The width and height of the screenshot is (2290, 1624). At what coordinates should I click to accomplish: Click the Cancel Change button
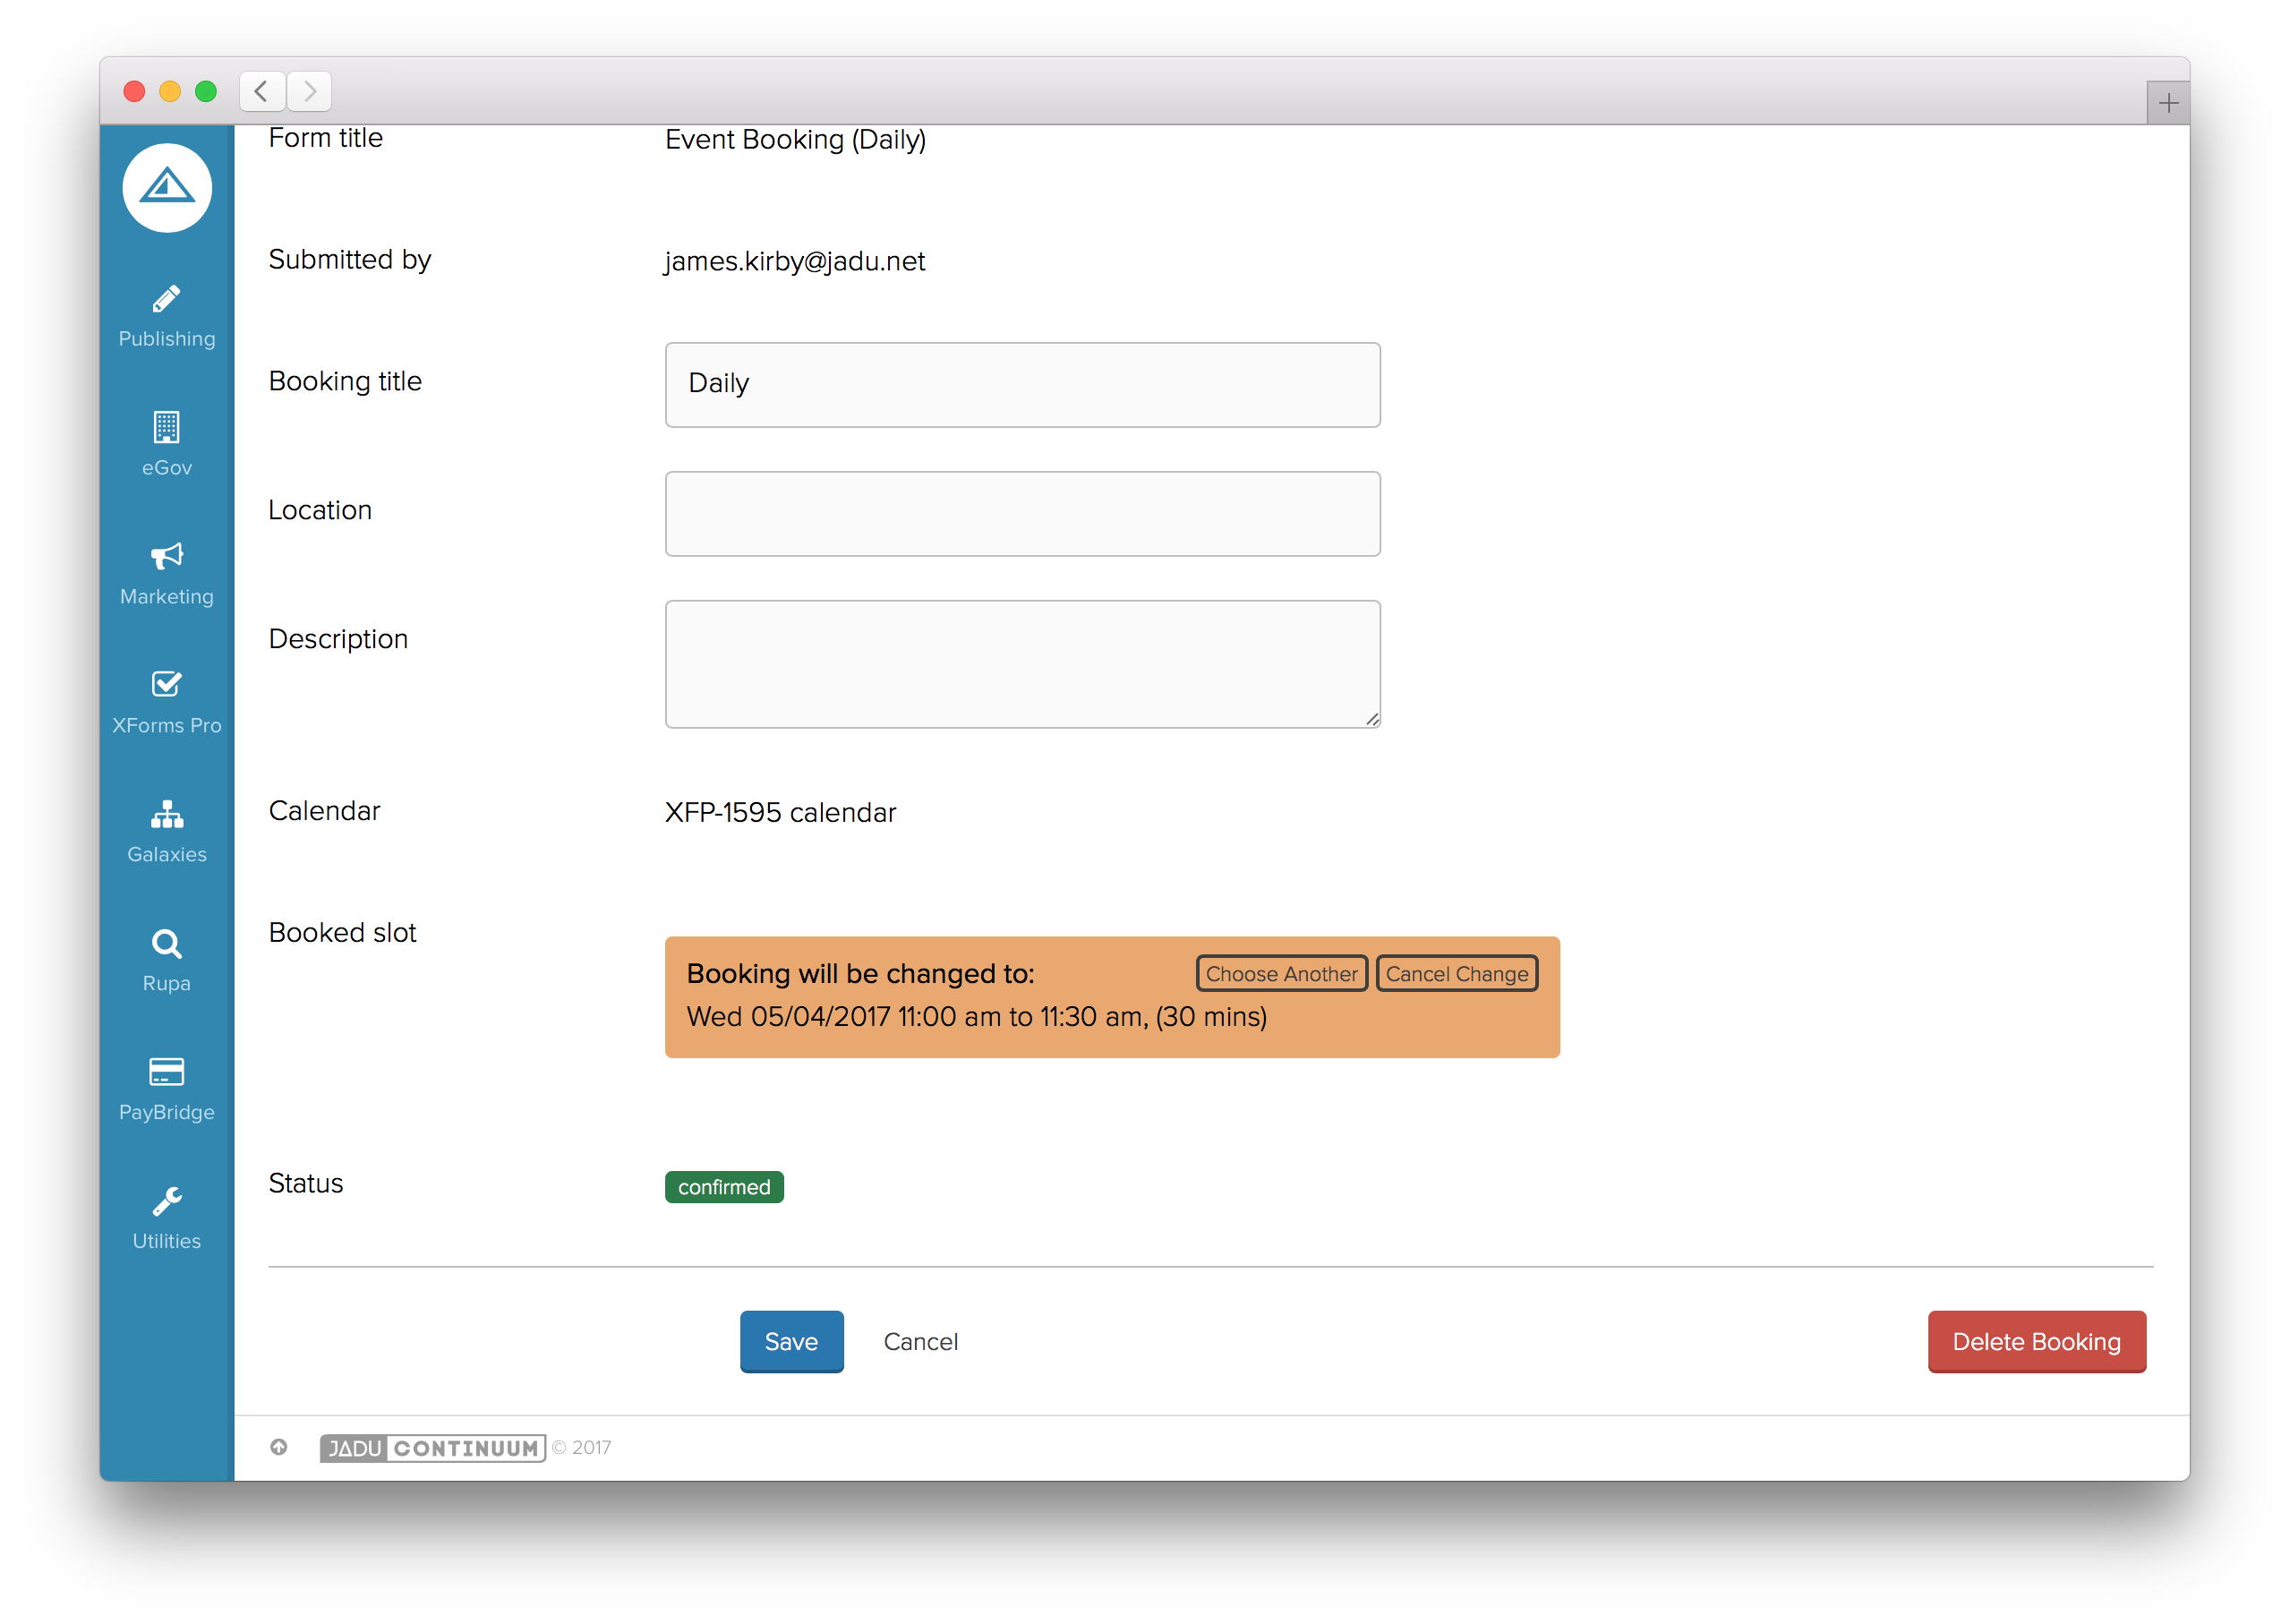coord(1456,973)
